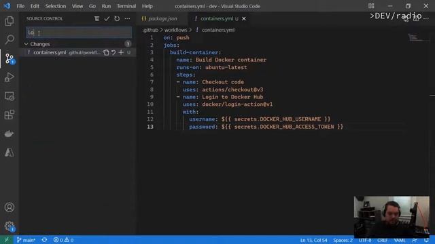The image size is (435, 244).
Task: Change UTF-8 encoding selection
Action: [x=365, y=240]
